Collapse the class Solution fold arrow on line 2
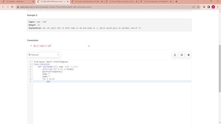221x124 pixels. [32, 64]
